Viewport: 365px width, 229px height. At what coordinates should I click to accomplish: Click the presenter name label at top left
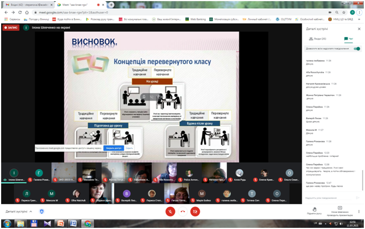[51, 27]
